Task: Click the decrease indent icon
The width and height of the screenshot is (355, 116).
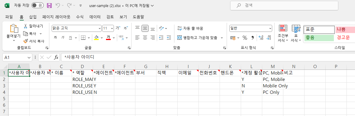Action: (161, 37)
